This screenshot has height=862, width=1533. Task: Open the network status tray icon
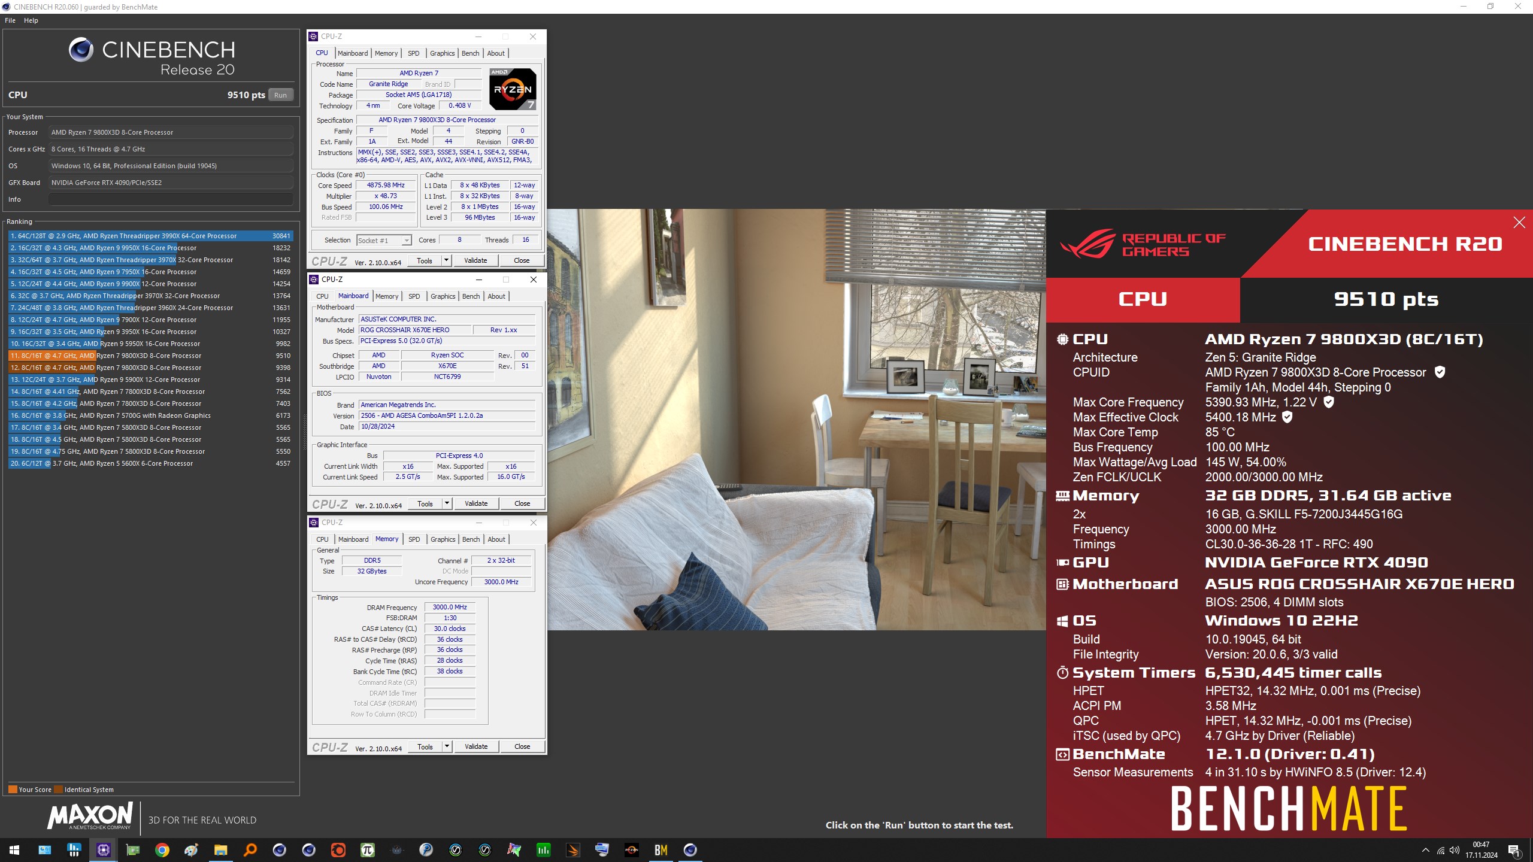(1440, 850)
